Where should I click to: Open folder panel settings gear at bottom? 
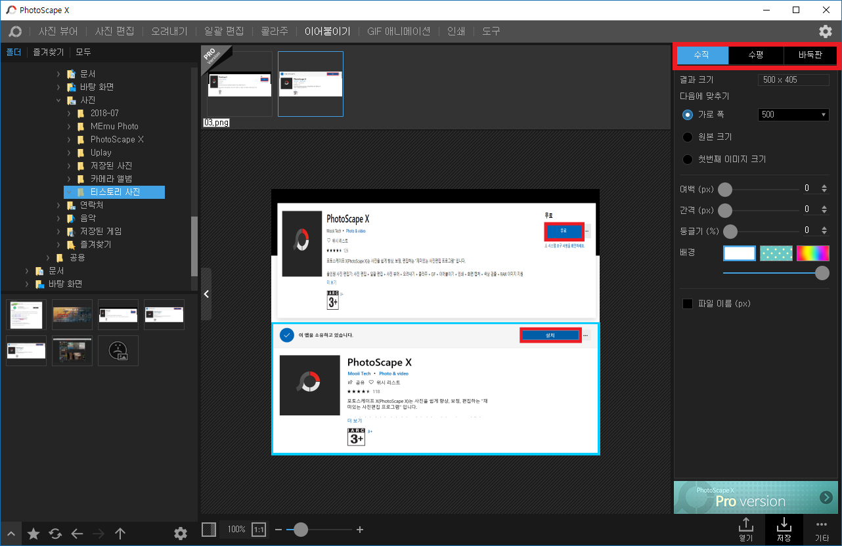181,534
